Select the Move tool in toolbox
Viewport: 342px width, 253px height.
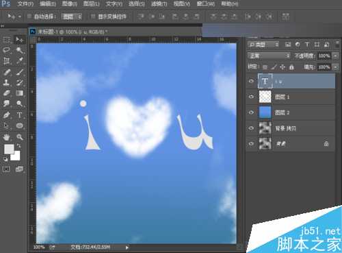pos(19,40)
